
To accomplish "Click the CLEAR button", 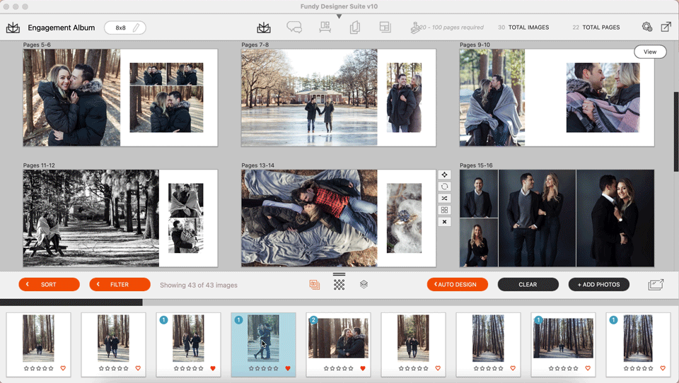I will [528, 284].
